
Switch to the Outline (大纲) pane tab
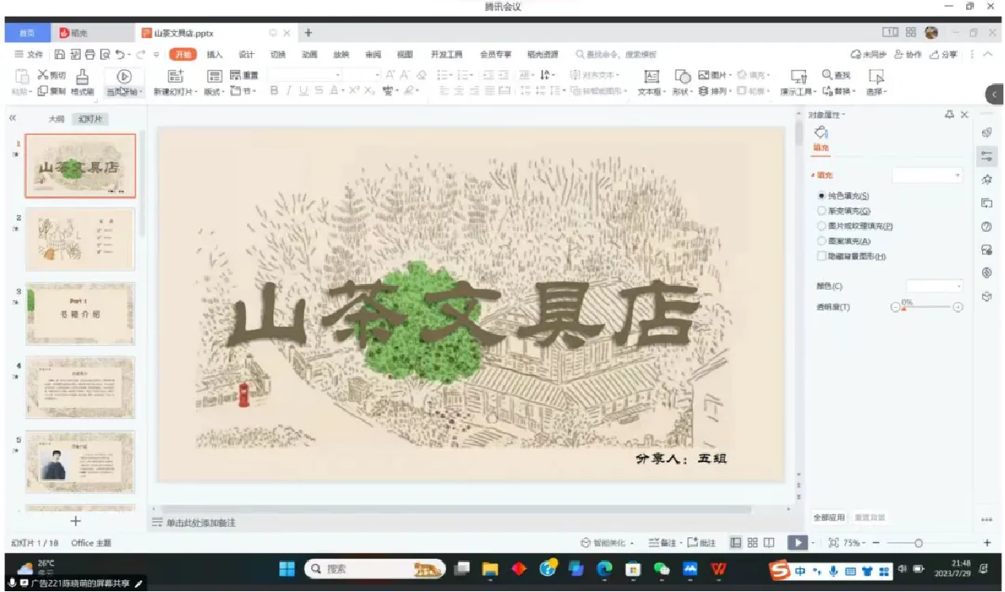coord(56,119)
